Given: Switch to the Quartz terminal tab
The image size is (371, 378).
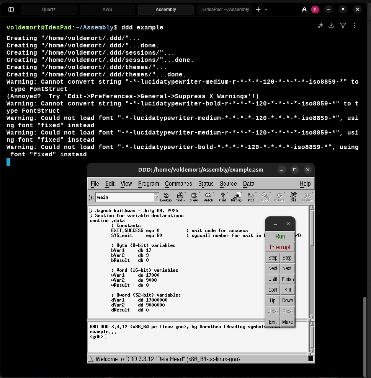Looking at the screenshot, I should click(49, 10).
